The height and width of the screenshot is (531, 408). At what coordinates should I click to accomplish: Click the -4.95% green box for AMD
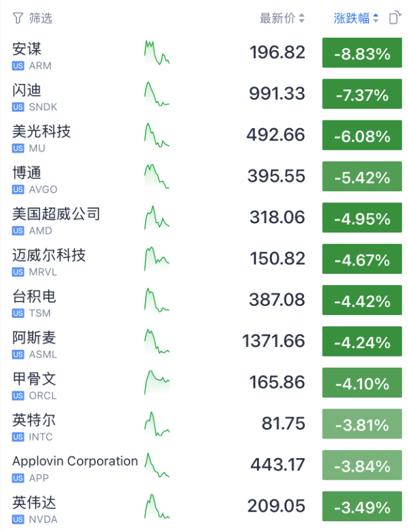pyautogui.click(x=362, y=219)
